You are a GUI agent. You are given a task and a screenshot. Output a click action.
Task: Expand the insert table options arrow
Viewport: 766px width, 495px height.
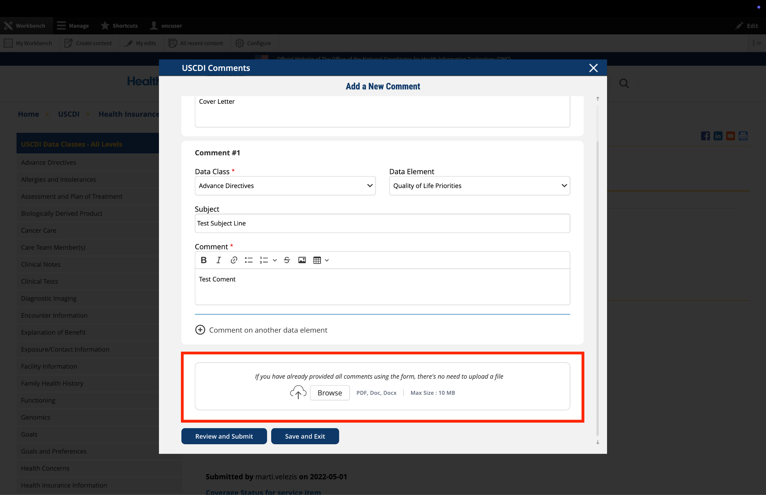(327, 260)
